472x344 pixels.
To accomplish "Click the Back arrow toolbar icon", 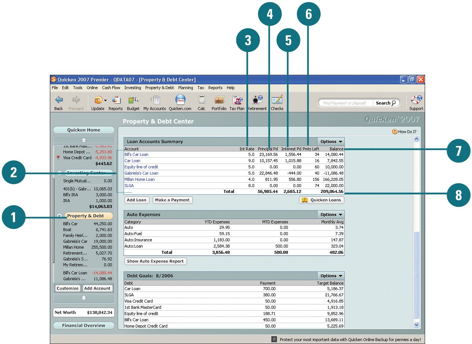I will (x=59, y=100).
